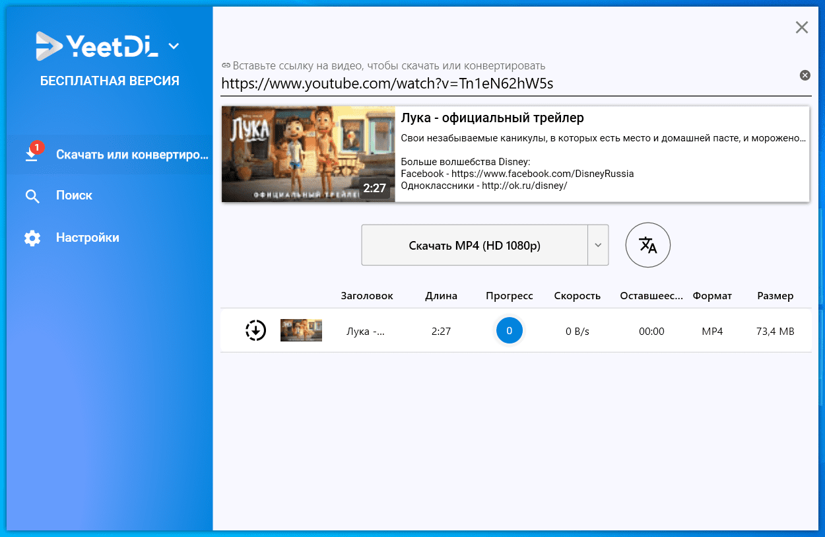Click the Одноклассники ok.ru/disney text
The width and height of the screenshot is (825, 537).
point(484,186)
